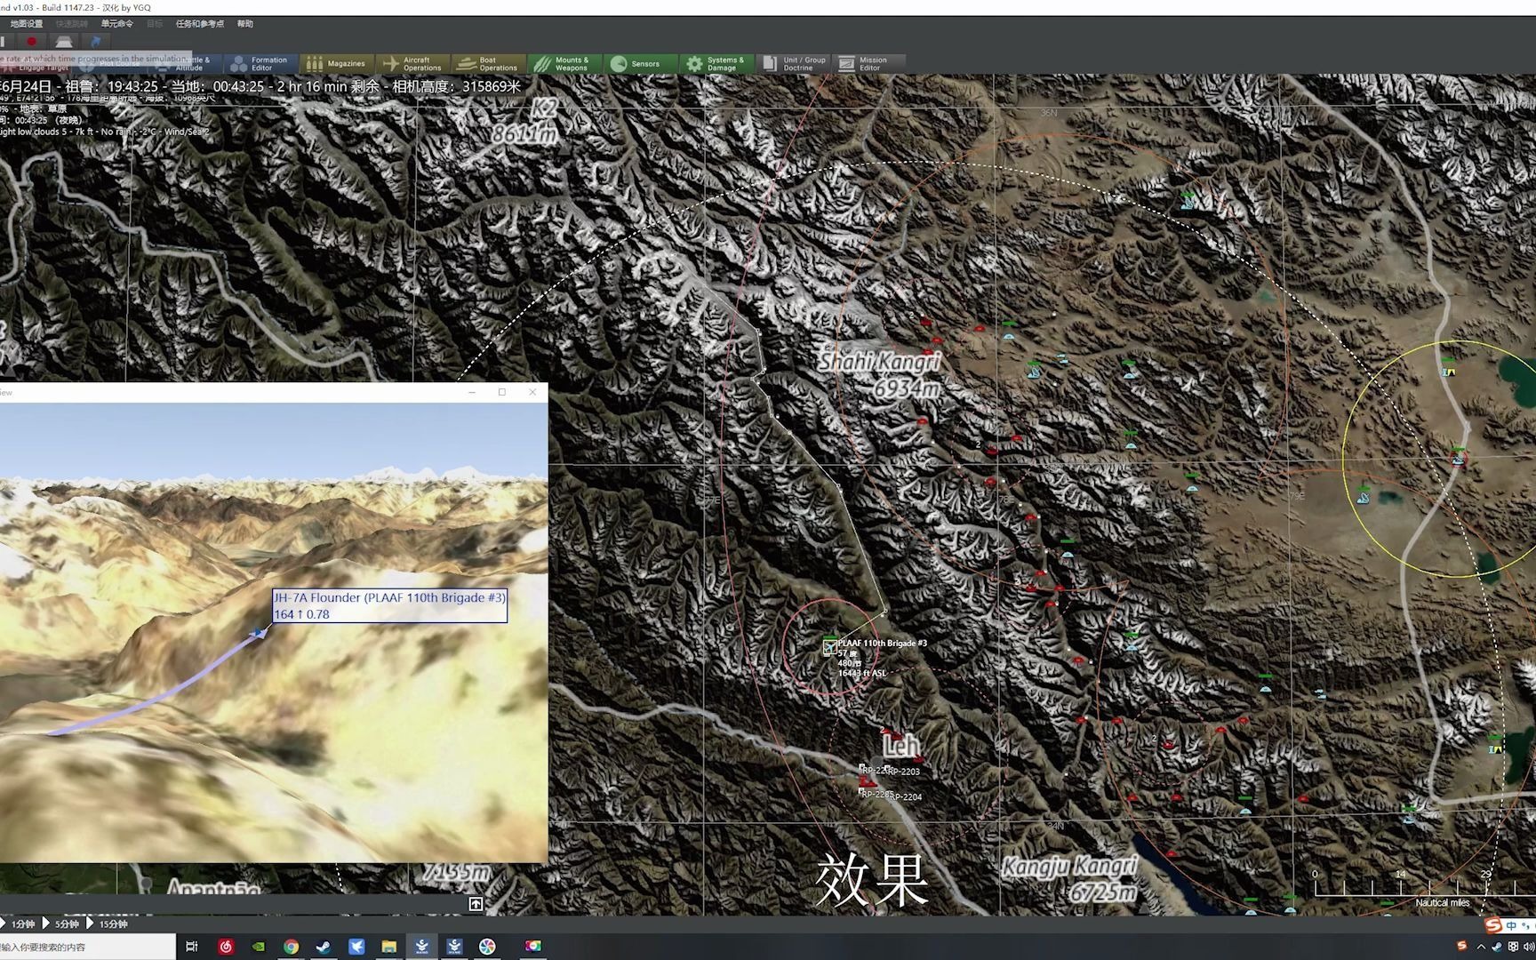1536x960 pixels.
Task: Click the Throttle & Altitude button
Action: point(185,64)
